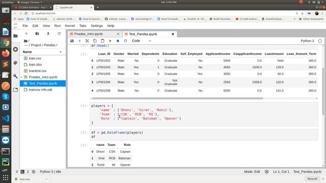
Task: Open traincsv info.odt in the file list
Action: pos(43,89)
